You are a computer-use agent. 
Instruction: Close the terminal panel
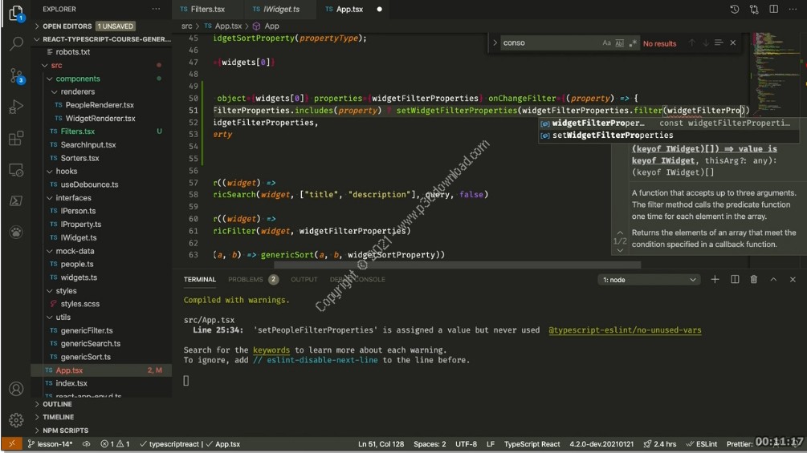click(793, 279)
